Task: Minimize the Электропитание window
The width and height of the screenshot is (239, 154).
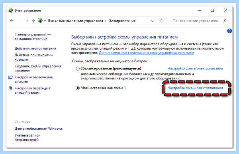Action: 199,10
